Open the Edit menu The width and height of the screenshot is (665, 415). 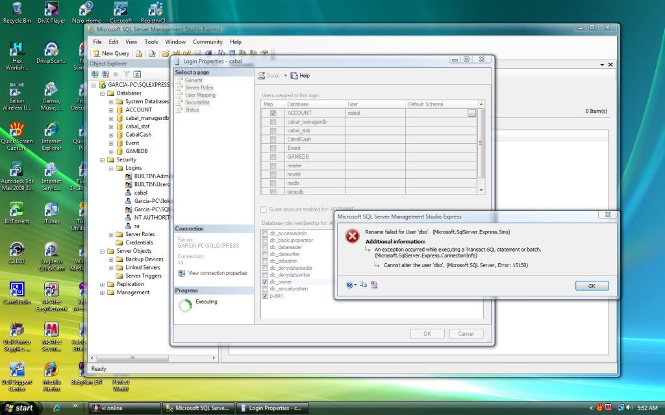(x=113, y=42)
